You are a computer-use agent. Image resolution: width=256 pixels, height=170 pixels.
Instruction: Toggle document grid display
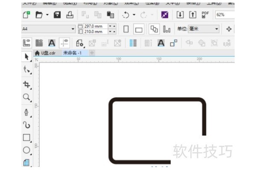tap(39, 43)
